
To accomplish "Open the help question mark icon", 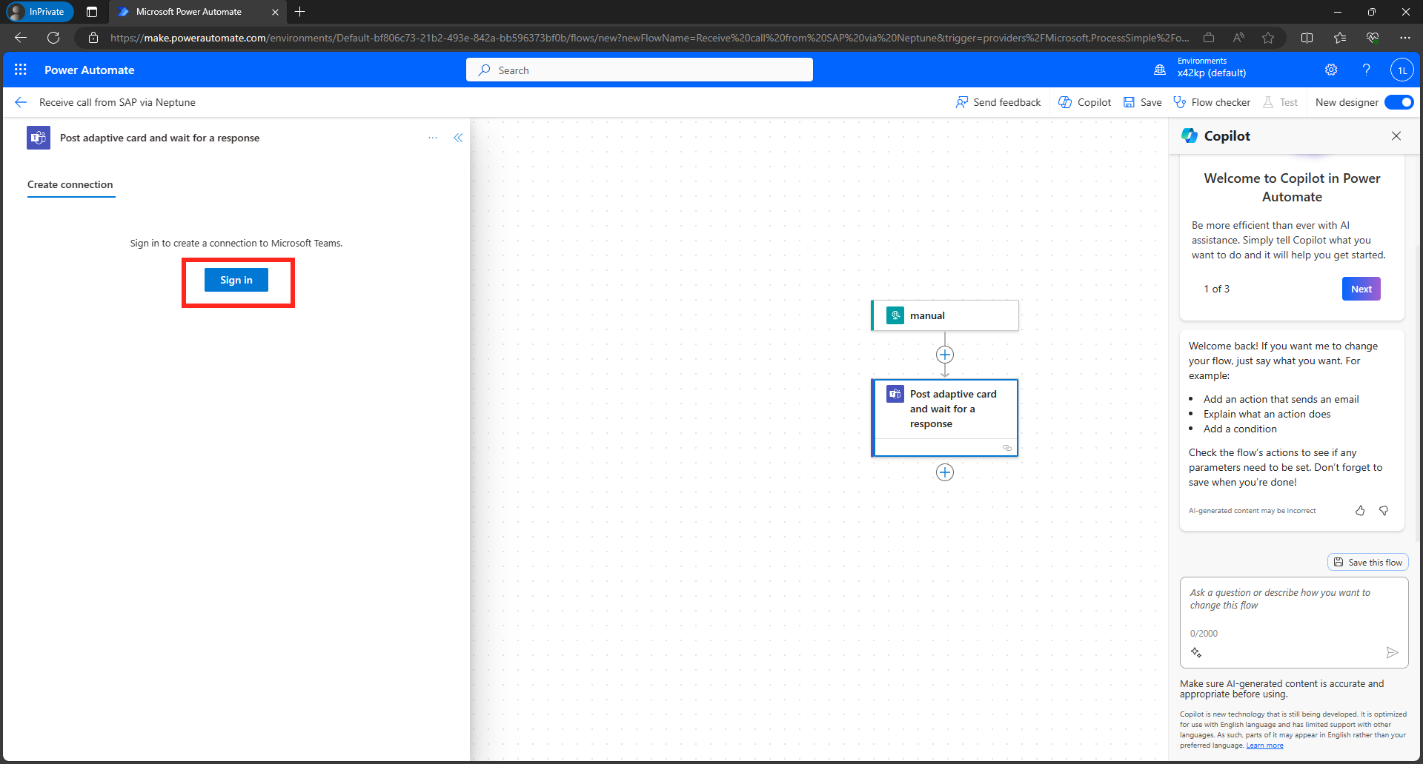I will coord(1366,70).
